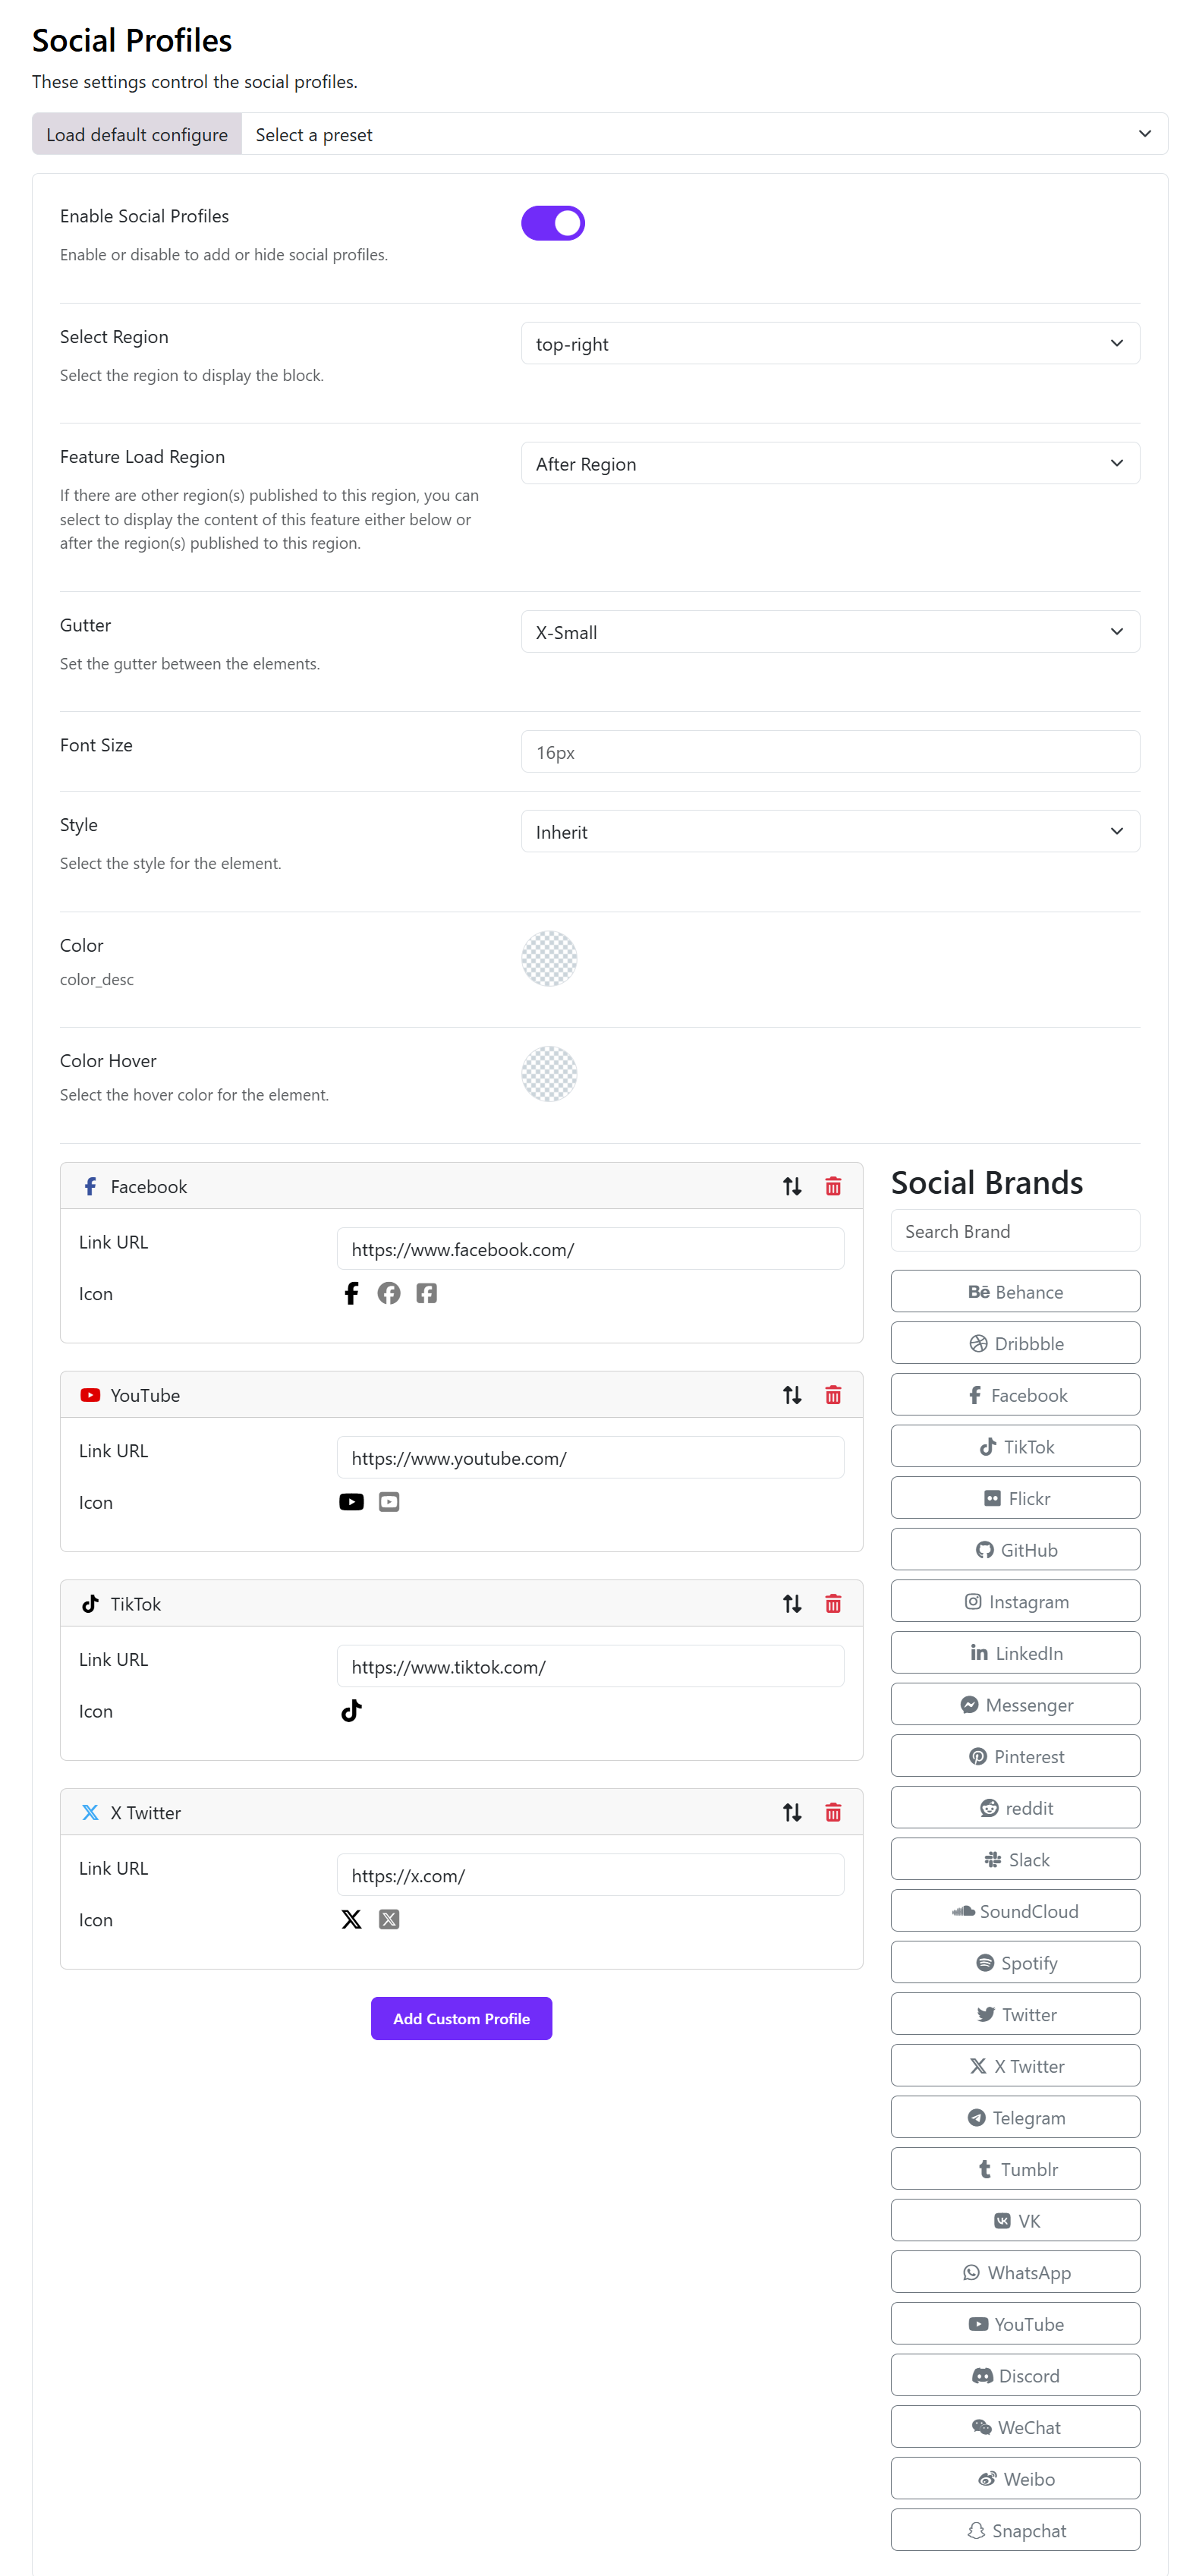Click the reorder arrows on the X Twitter profile
The height and width of the screenshot is (2576, 1196).
[792, 1813]
